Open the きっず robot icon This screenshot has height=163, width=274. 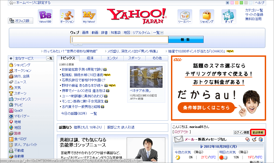229,16
